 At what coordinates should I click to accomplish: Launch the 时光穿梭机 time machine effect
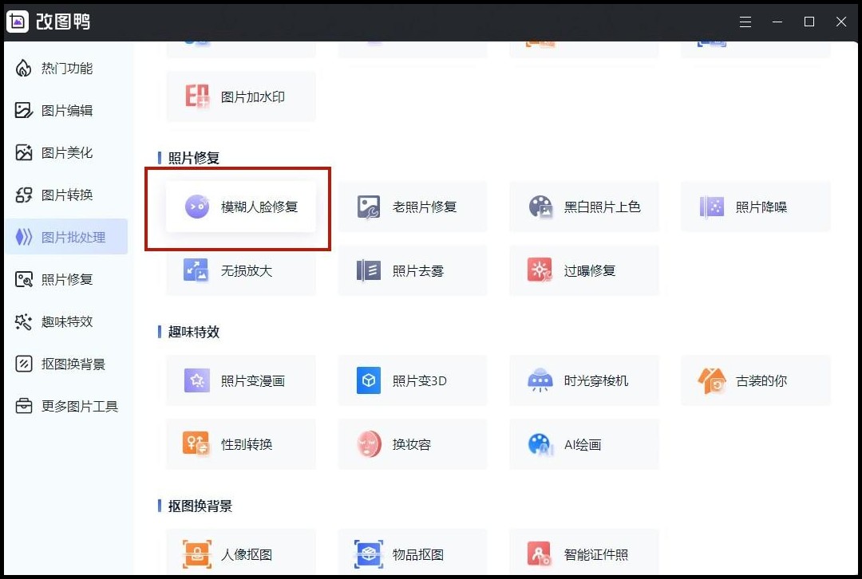coord(583,380)
